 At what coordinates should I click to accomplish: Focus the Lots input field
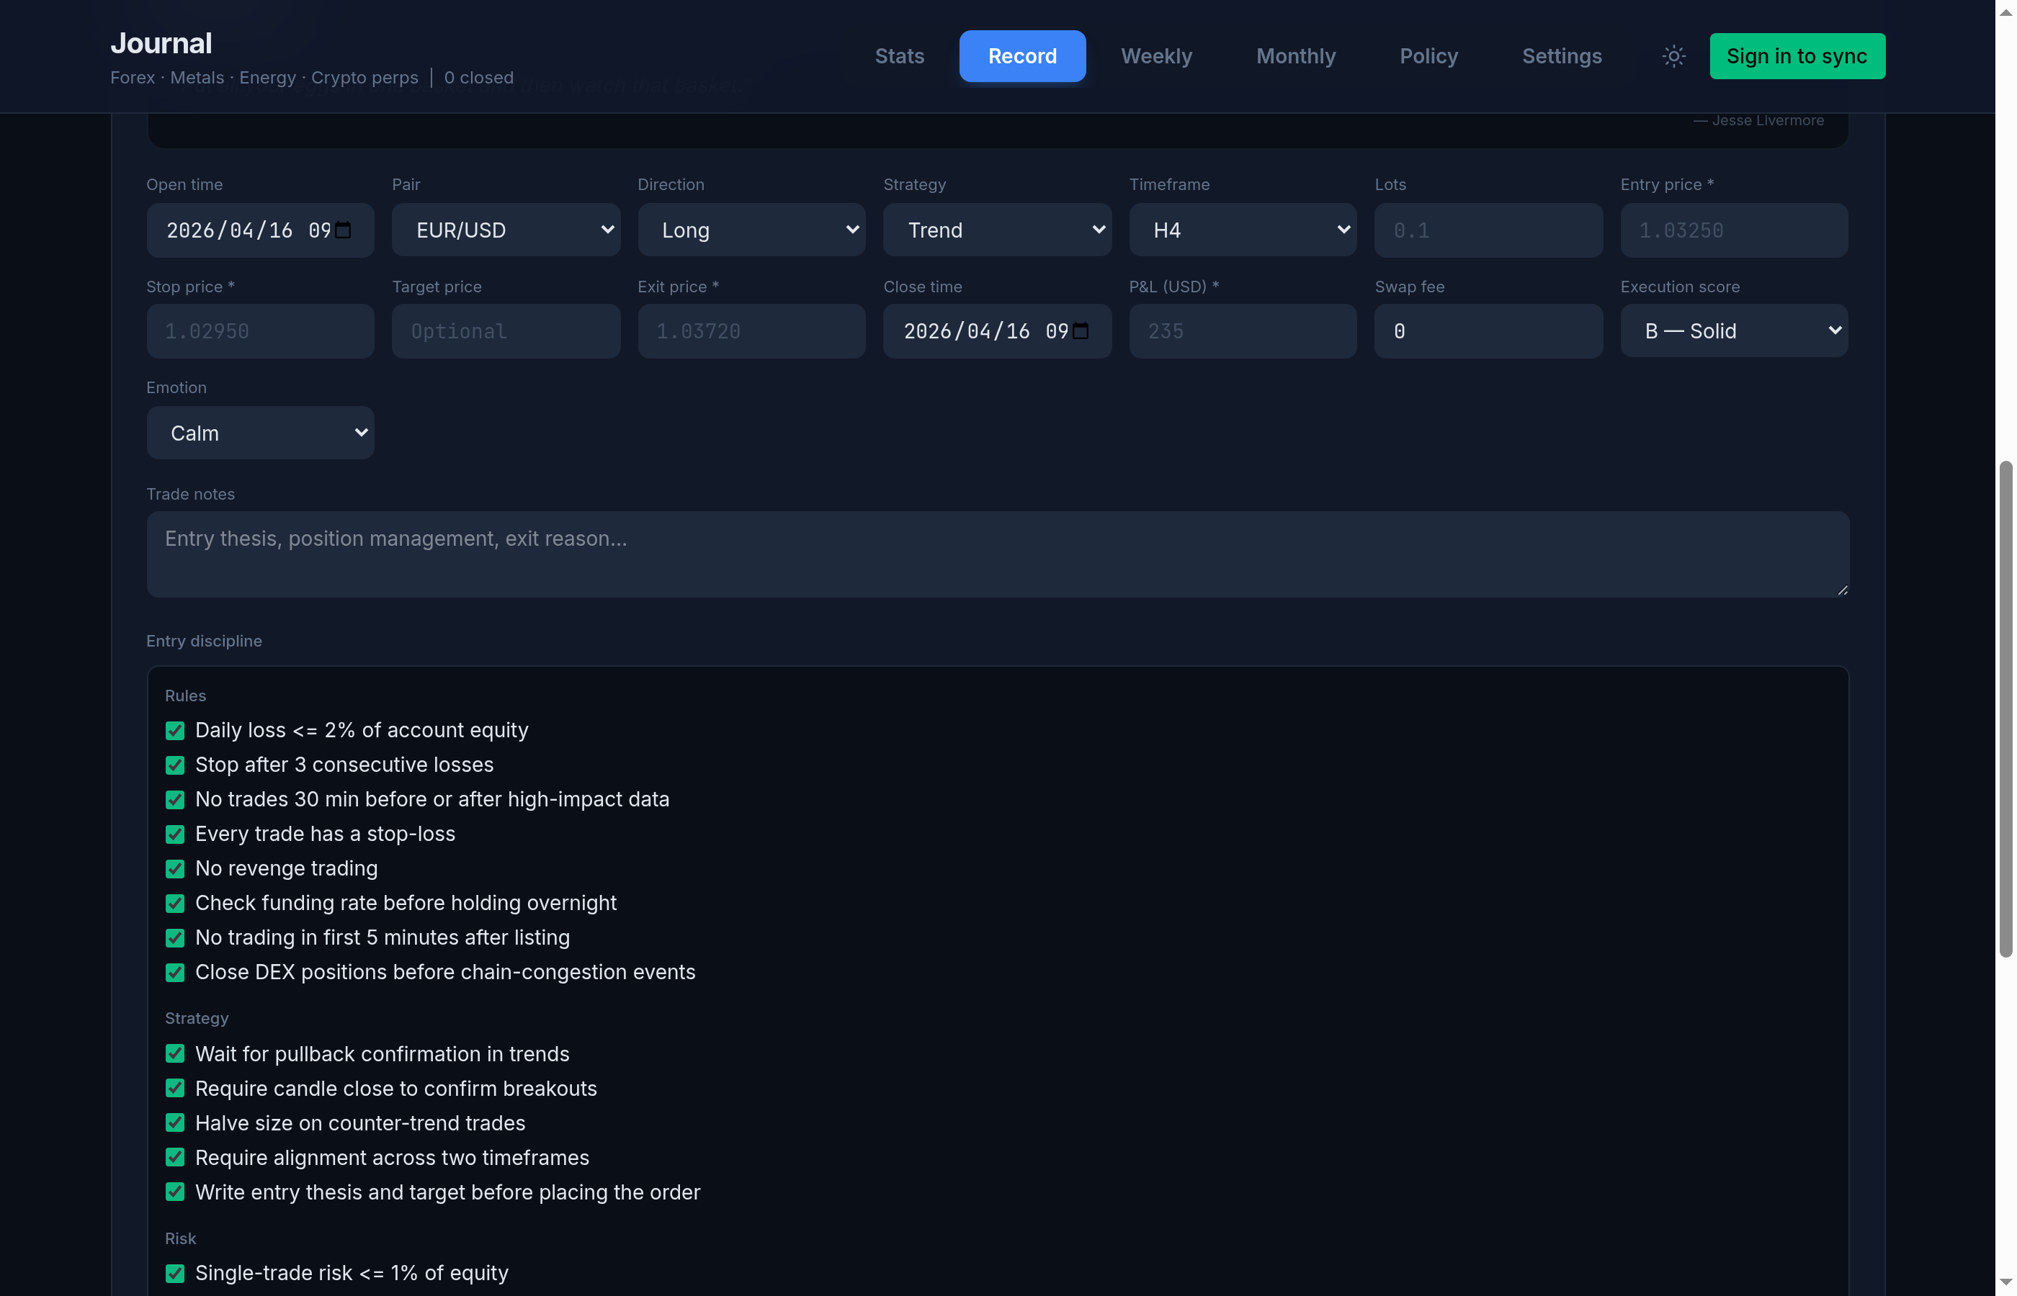(x=1488, y=230)
